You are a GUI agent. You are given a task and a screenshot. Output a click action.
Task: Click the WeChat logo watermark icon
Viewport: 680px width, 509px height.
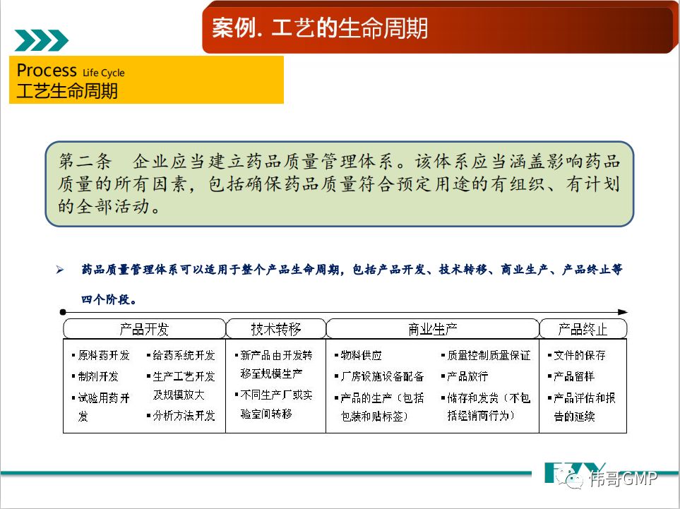[573, 480]
